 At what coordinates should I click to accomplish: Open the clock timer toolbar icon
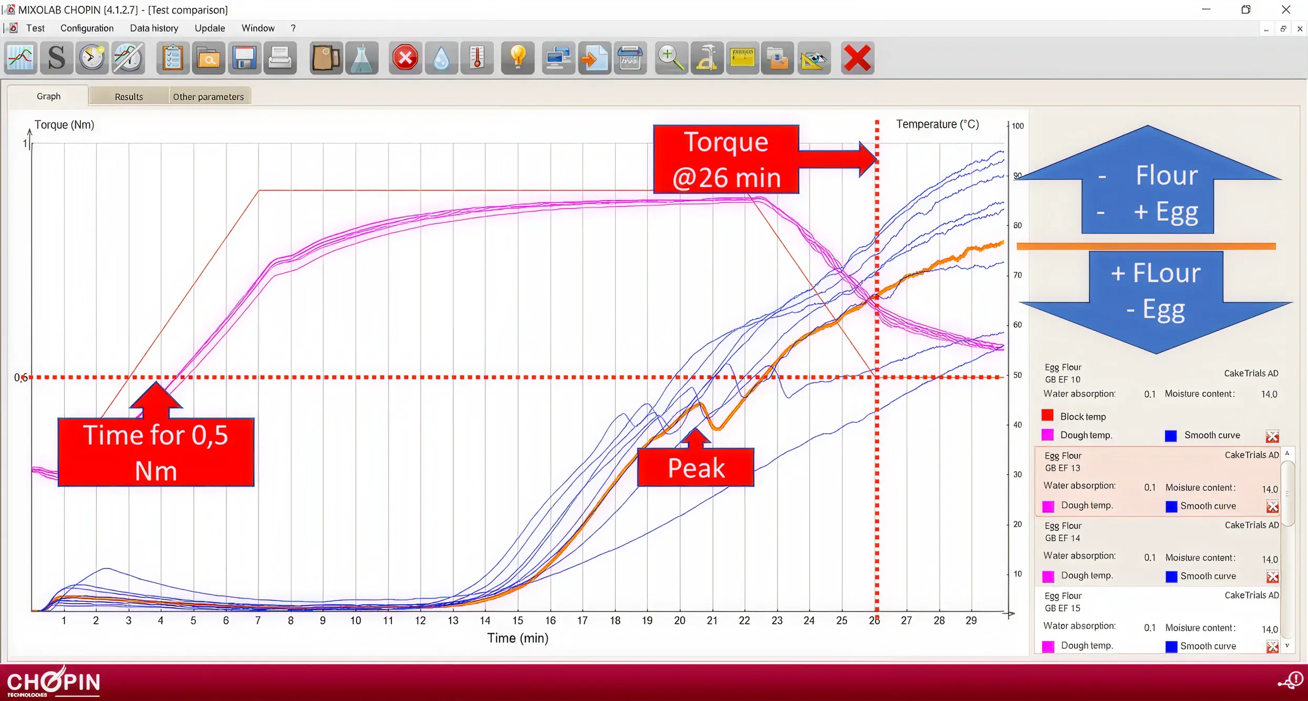pyautogui.click(x=92, y=58)
